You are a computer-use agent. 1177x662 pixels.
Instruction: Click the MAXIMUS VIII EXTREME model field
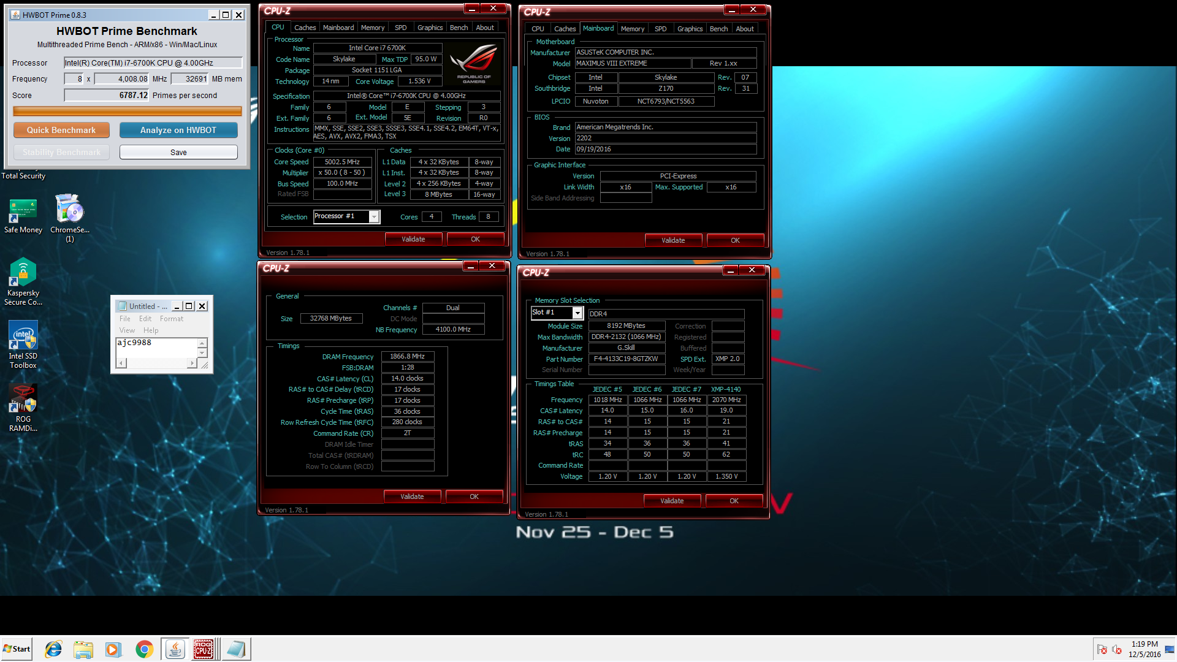click(x=633, y=63)
